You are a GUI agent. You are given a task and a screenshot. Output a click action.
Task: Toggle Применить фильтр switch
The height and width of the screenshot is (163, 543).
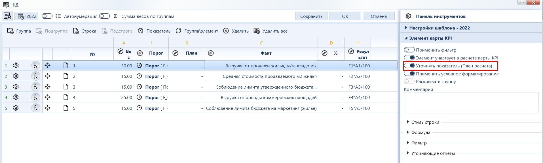(x=409, y=50)
